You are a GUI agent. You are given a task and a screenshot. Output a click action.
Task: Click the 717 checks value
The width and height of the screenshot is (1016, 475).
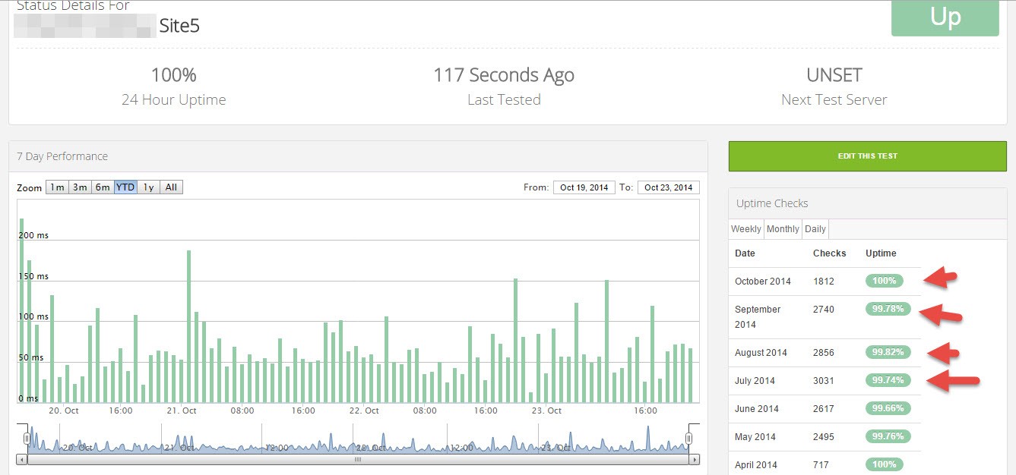821,465
